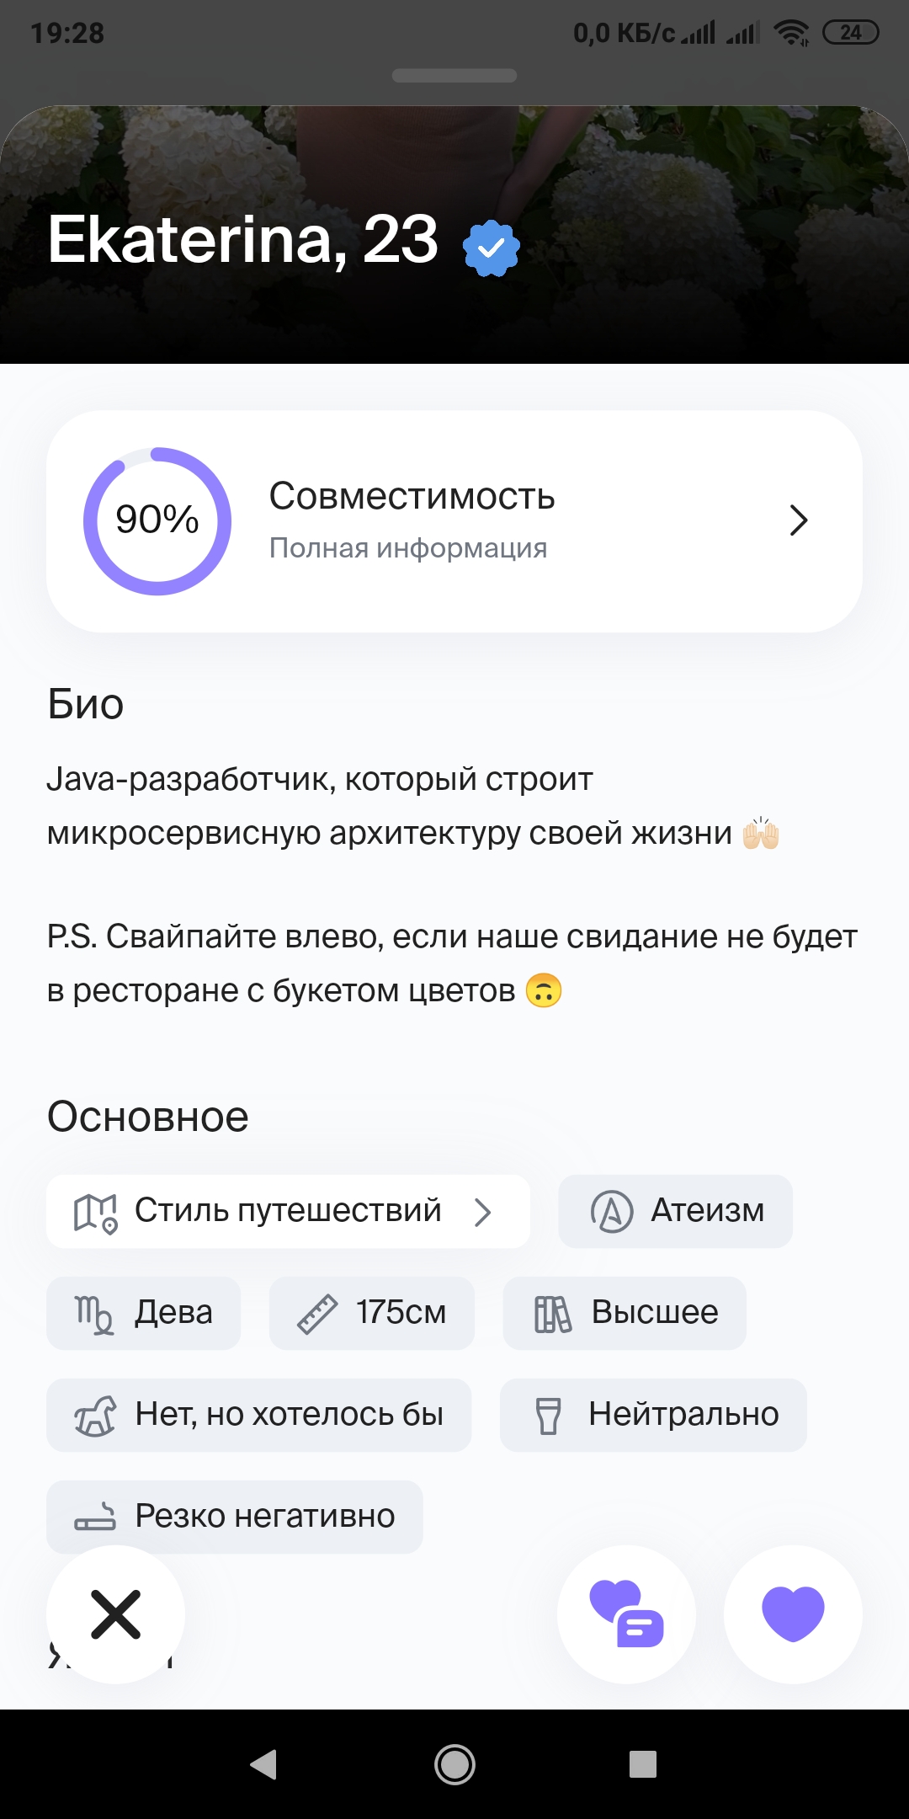Tap the rocking horse children icon
This screenshot has width=909, height=1819.
click(95, 1416)
